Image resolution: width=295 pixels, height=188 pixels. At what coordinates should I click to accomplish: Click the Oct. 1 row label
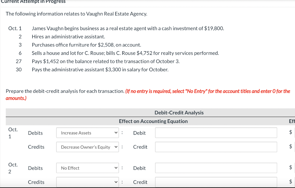[13, 133]
